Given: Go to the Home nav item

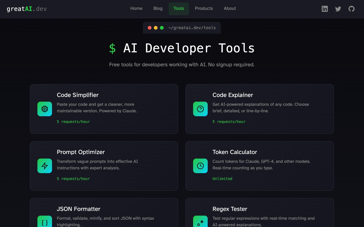Looking at the screenshot, I should (x=136, y=9).
